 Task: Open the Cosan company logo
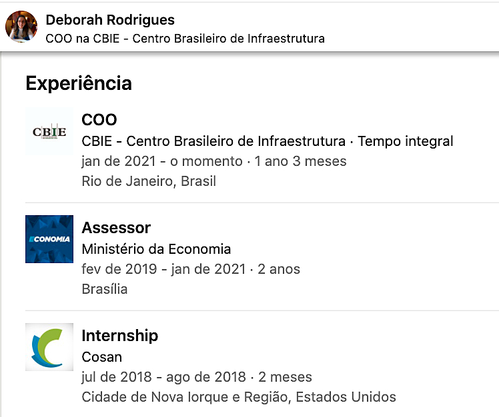[x=49, y=347]
